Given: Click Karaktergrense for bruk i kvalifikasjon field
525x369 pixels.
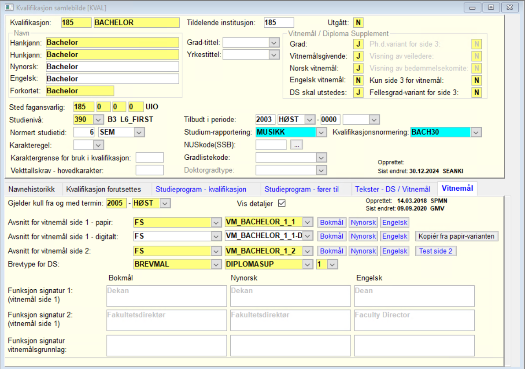Looking at the screenshot, I should coord(149,157).
